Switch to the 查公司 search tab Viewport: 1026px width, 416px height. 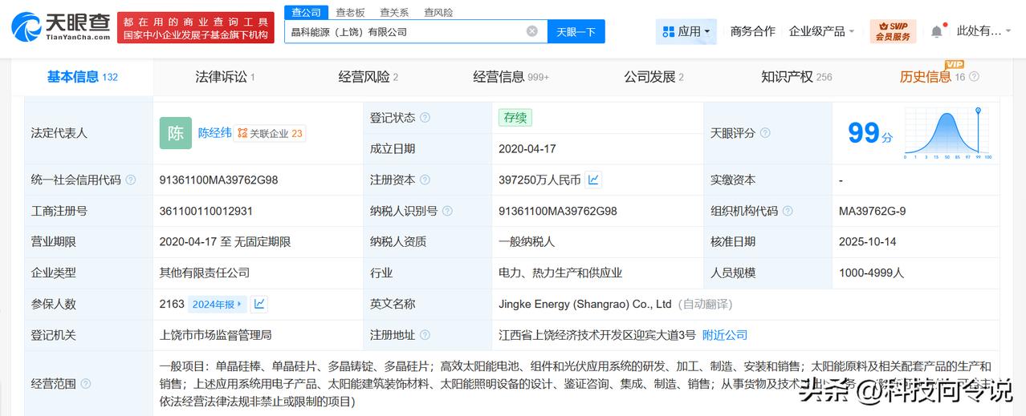[306, 12]
